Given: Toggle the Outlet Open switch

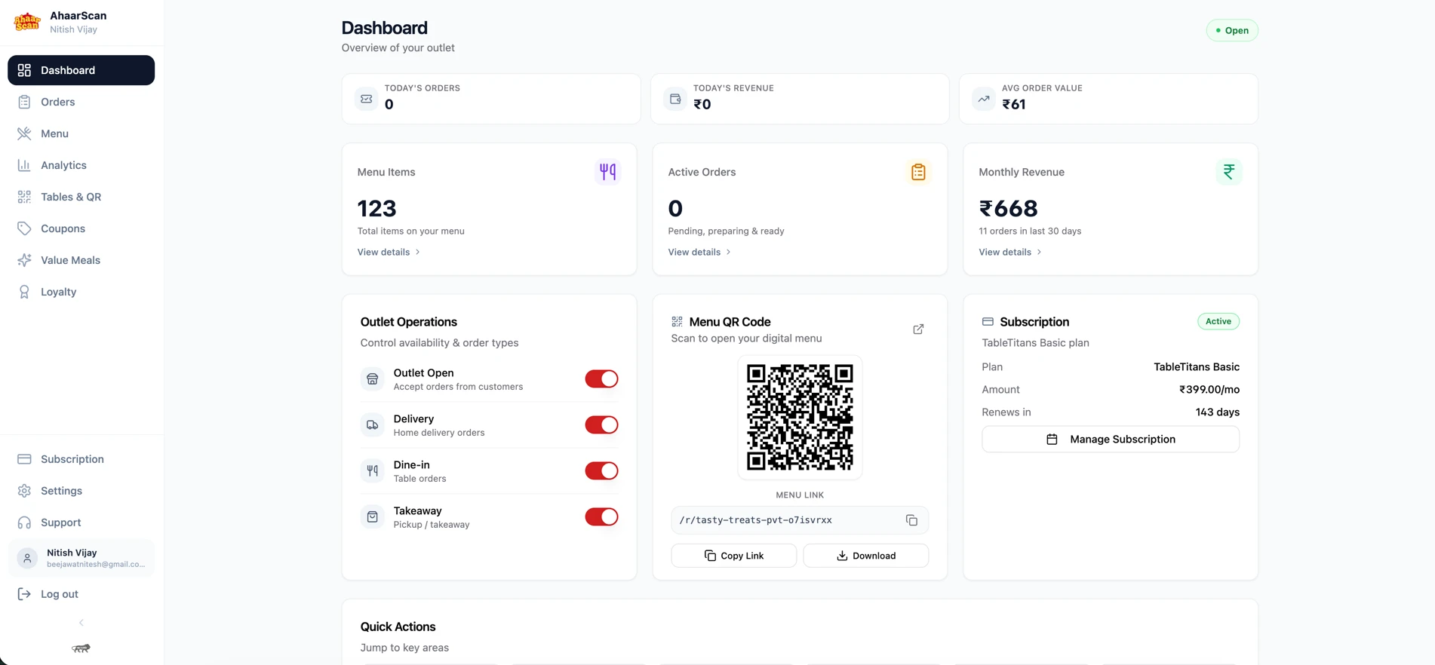Looking at the screenshot, I should click(601, 379).
